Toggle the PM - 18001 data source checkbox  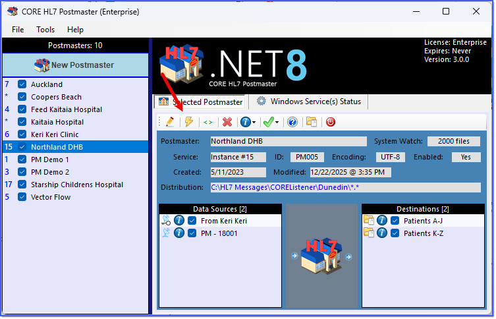point(192,233)
